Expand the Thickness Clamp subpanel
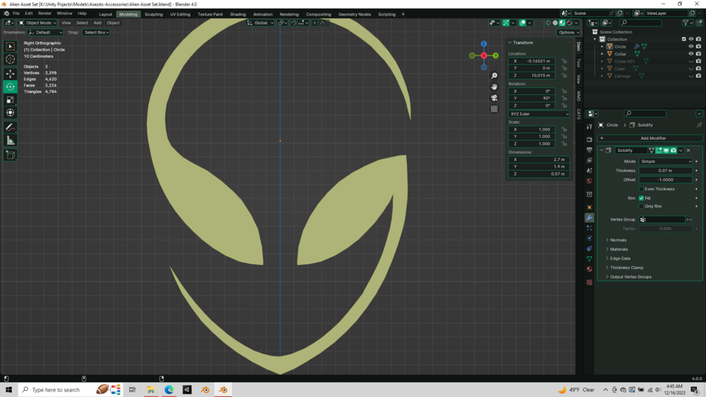The height and width of the screenshot is (397, 706). (x=627, y=268)
